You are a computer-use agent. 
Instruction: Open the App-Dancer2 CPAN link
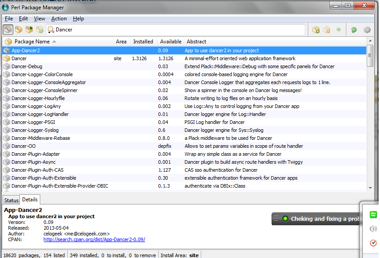(94, 239)
